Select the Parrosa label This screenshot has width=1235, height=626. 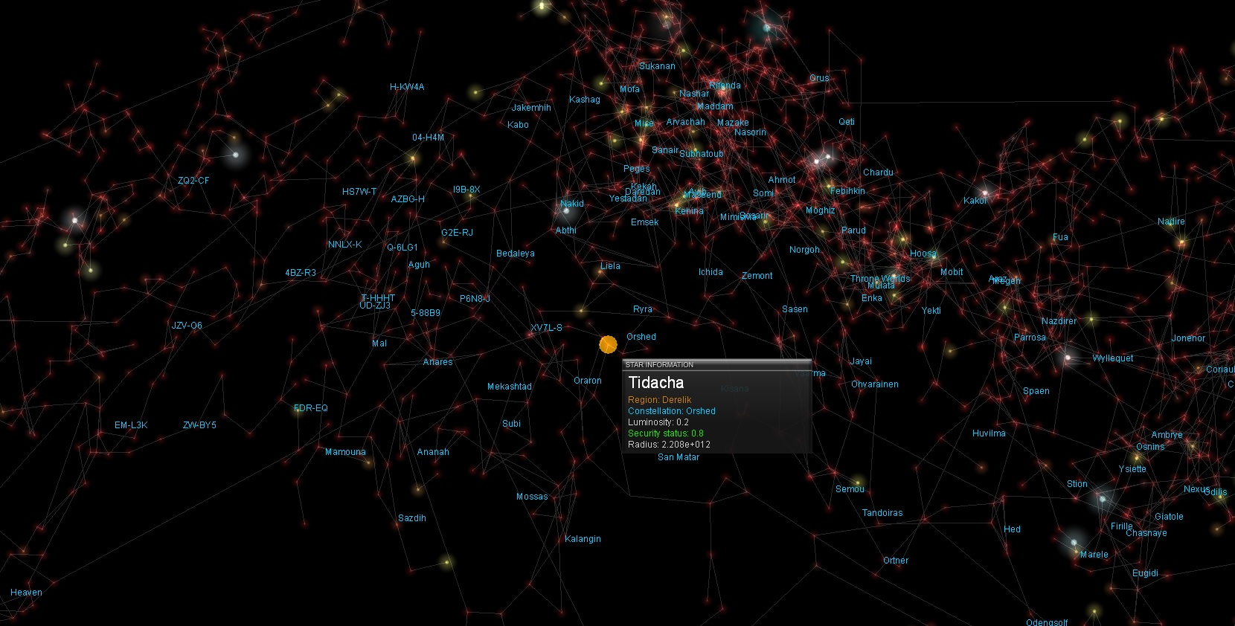(x=1030, y=338)
